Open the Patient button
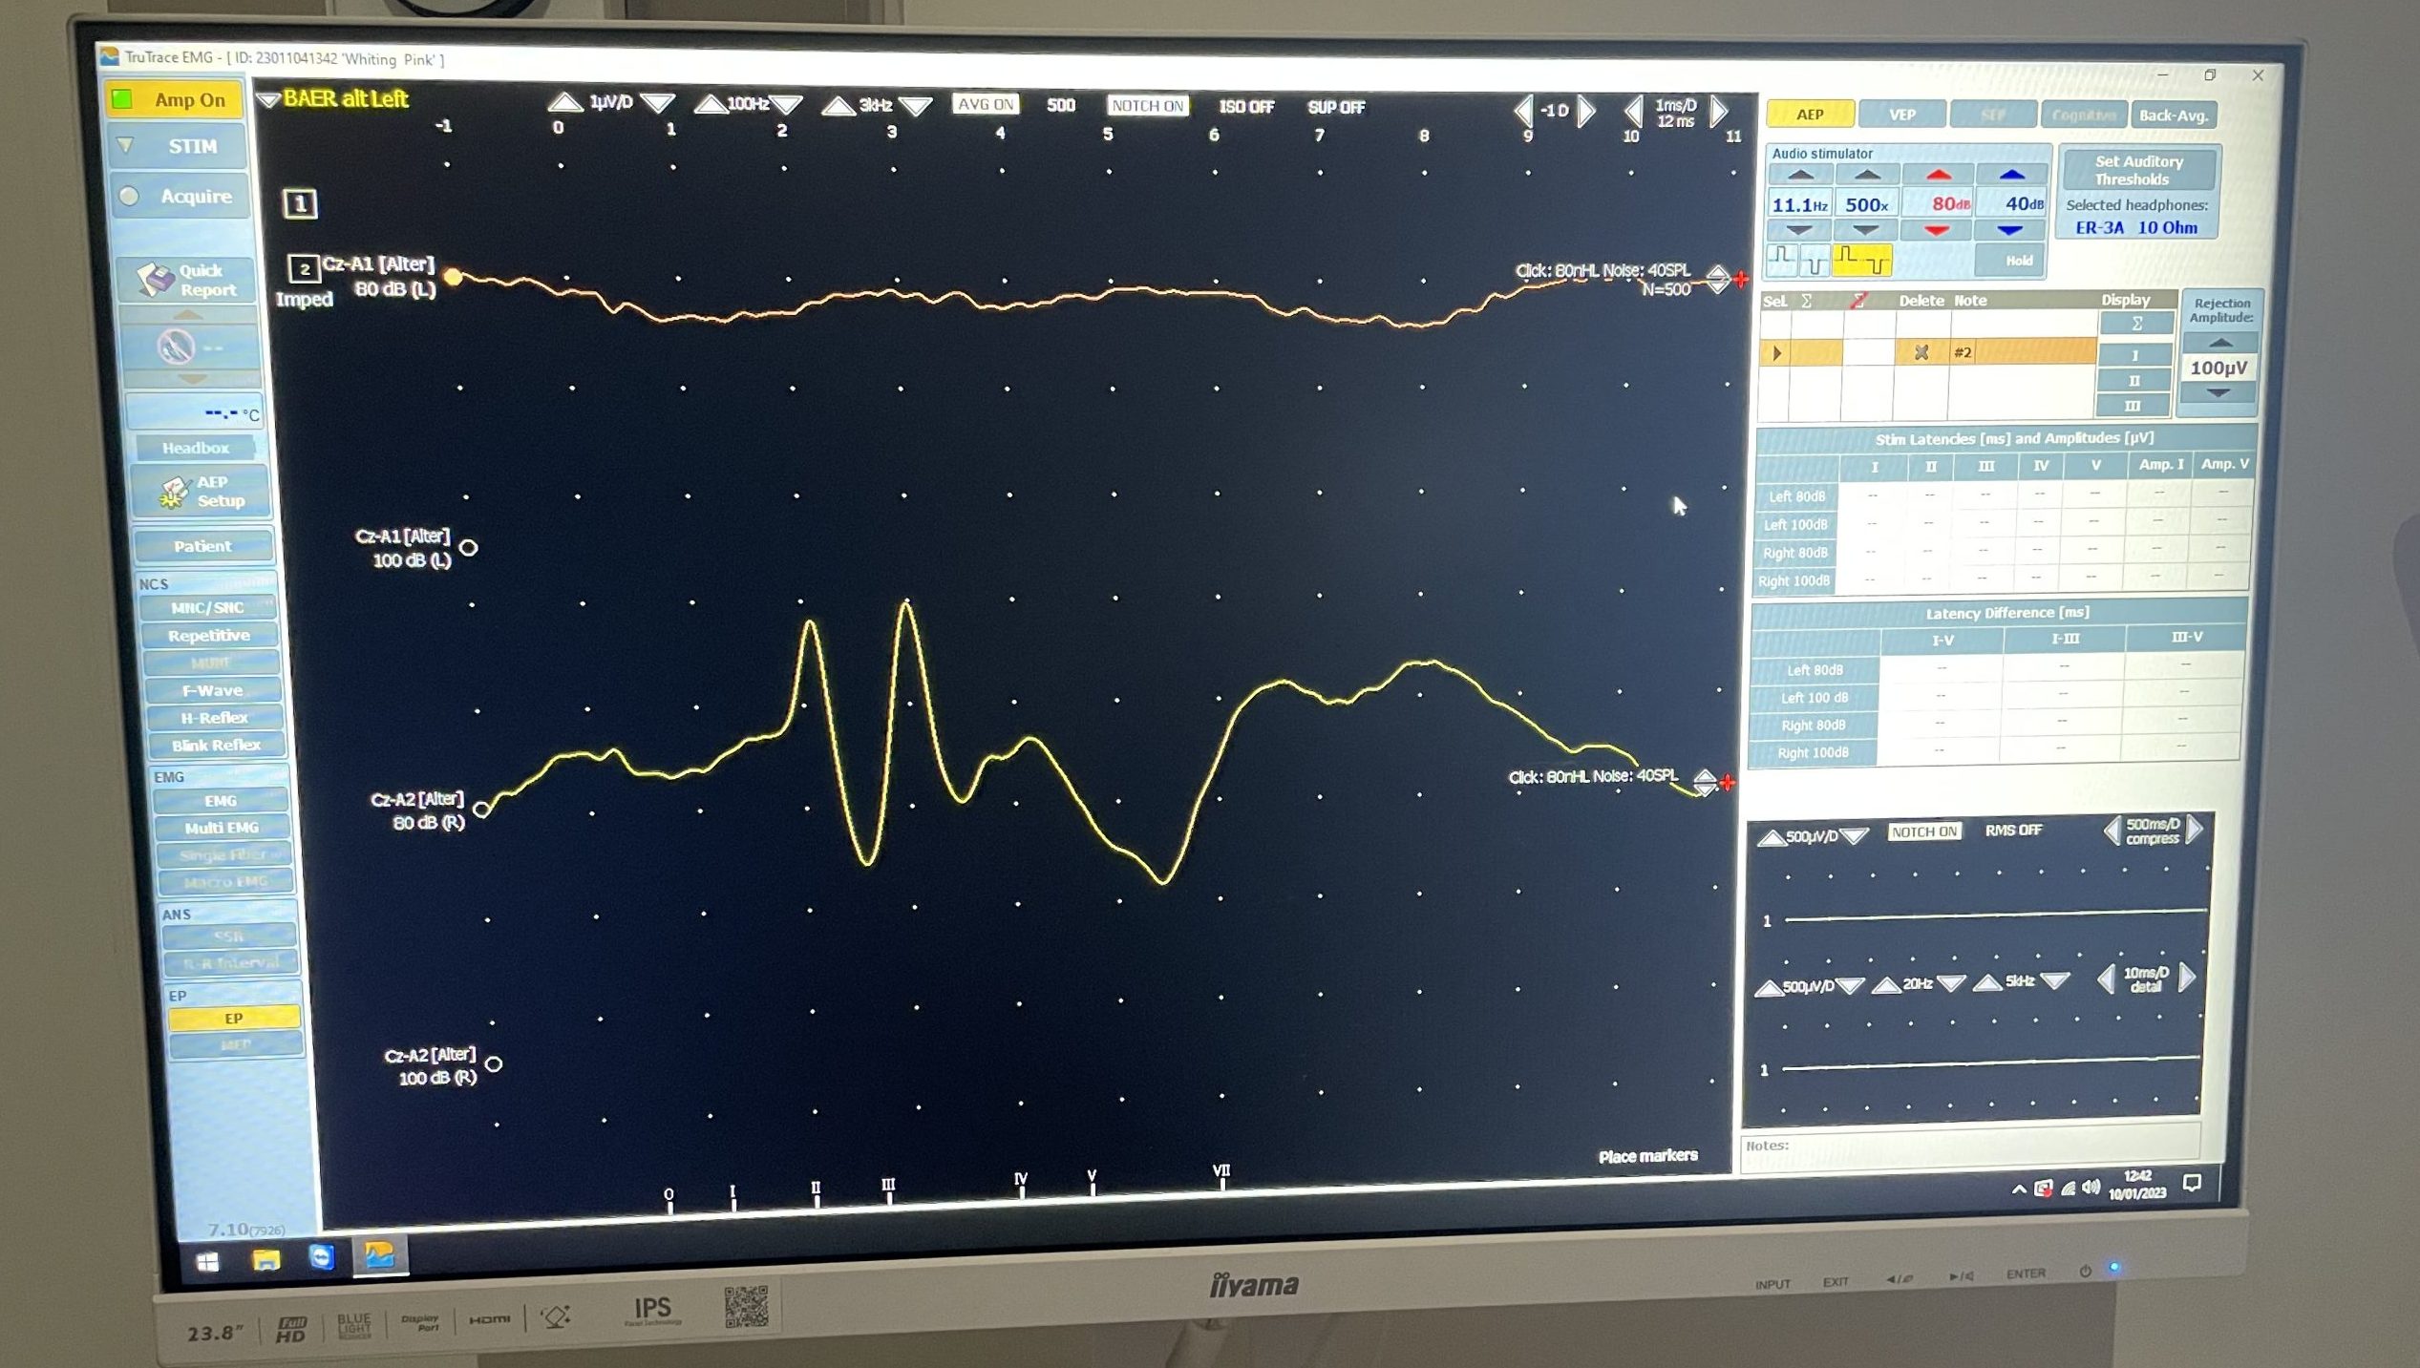Image resolution: width=2420 pixels, height=1368 pixels. [x=202, y=546]
